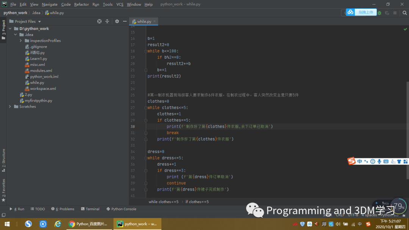Click python_work in the navigation breadcrumb
Screen dimensions: 409x230
(x=15, y=13)
